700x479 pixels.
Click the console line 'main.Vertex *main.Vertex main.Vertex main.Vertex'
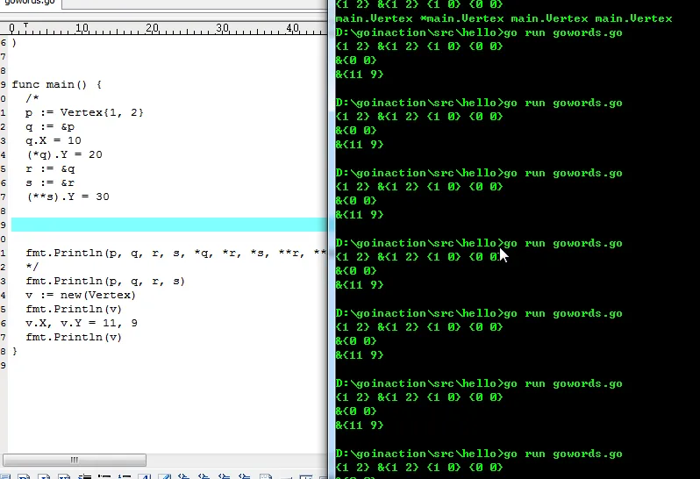[504, 18]
